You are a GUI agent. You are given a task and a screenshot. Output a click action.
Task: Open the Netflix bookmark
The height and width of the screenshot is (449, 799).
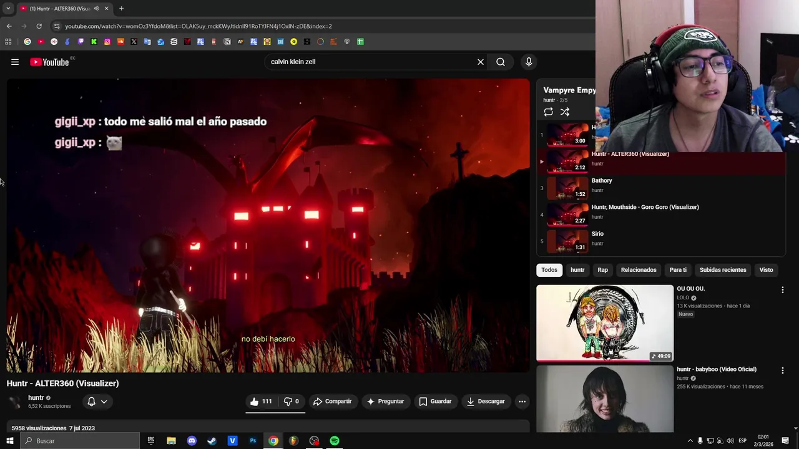[x=187, y=42]
